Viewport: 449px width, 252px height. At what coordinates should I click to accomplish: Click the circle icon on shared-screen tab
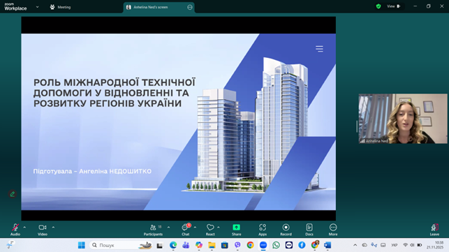[189, 7]
